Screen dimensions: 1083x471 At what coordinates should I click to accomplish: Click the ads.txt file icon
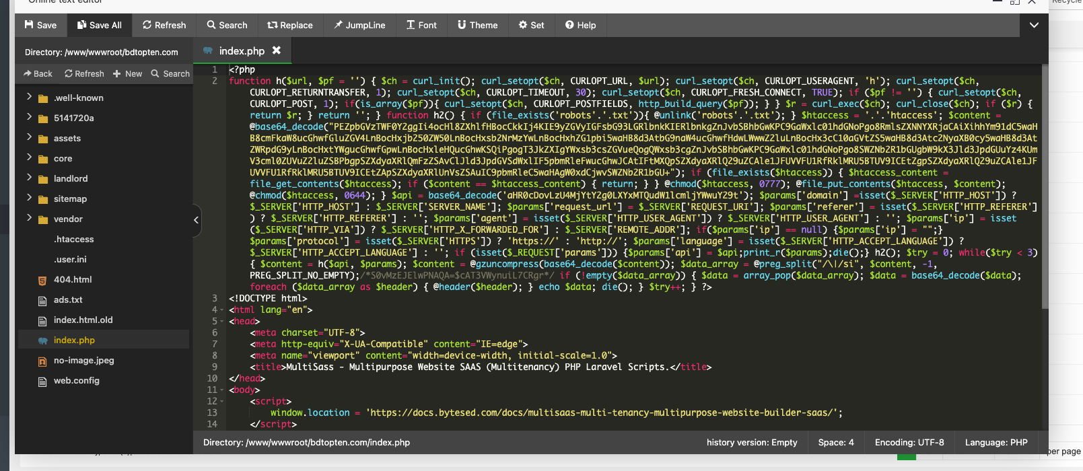pos(42,300)
